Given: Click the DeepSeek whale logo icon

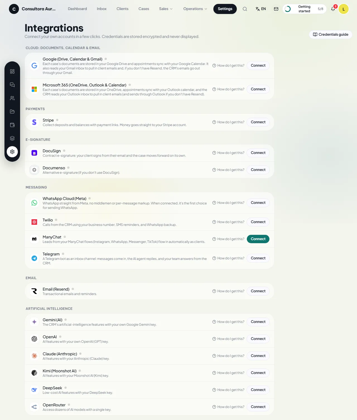Looking at the screenshot, I should 34,390.
